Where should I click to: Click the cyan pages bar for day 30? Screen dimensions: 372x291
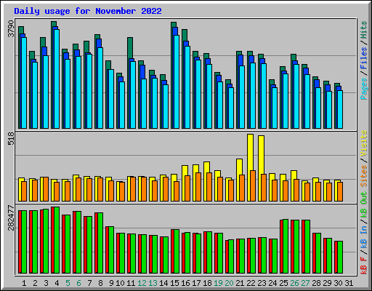point(340,109)
